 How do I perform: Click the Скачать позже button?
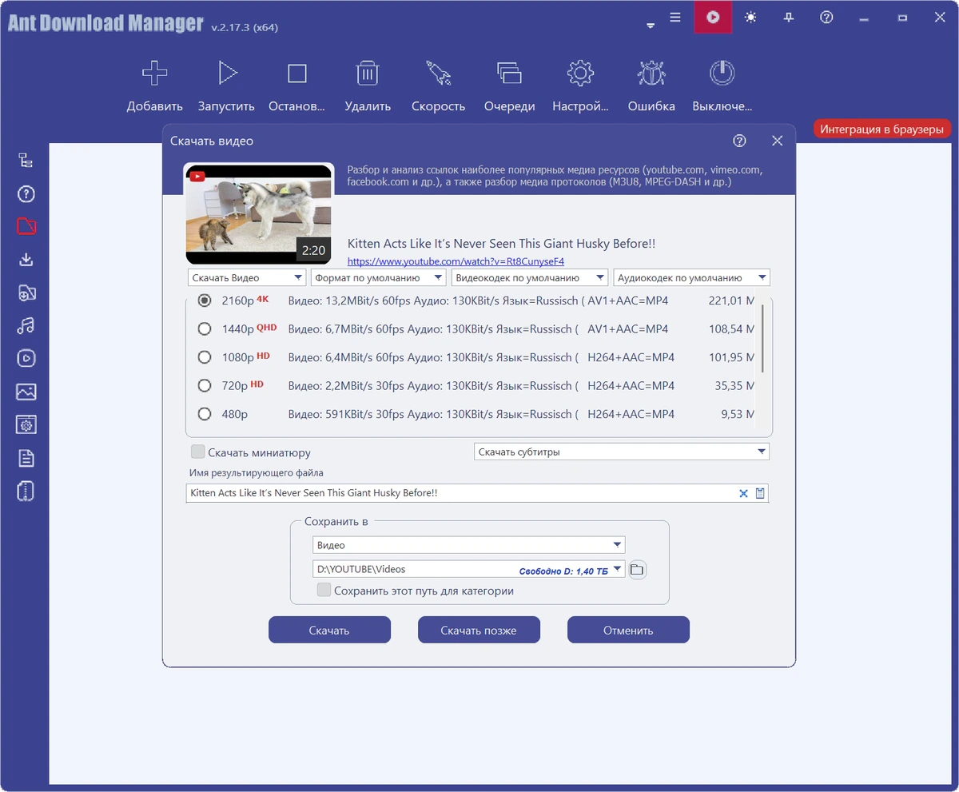pyautogui.click(x=479, y=630)
